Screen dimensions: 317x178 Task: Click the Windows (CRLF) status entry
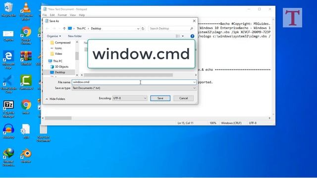click(x=231, y=123)
